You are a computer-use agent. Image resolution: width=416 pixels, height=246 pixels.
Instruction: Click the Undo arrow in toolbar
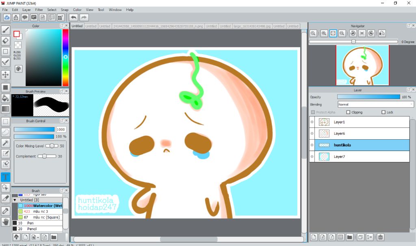click(x=74, y=17)
